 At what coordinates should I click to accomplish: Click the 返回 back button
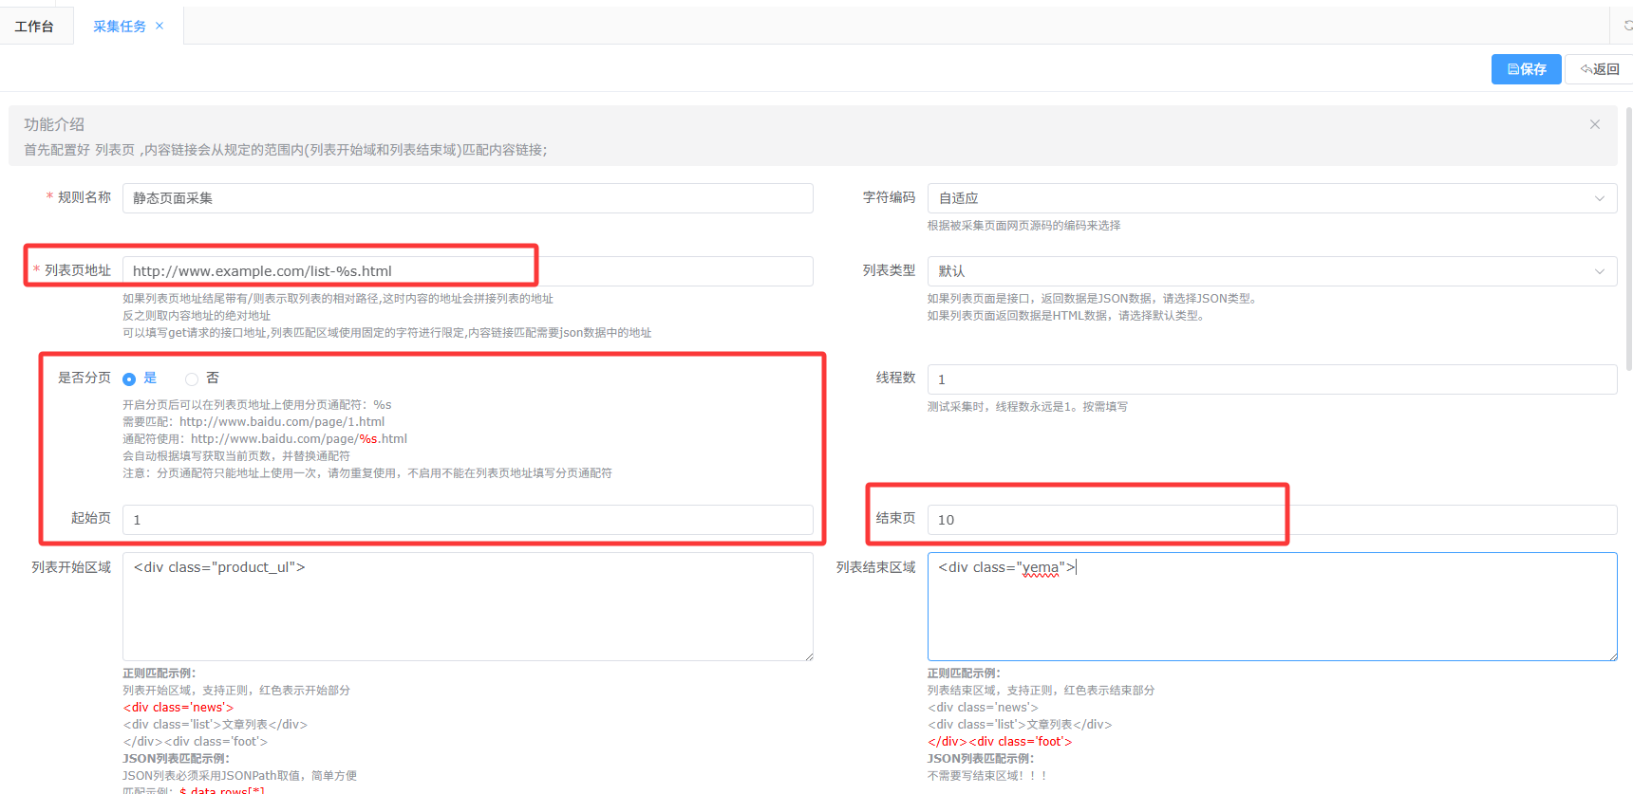1600,69
